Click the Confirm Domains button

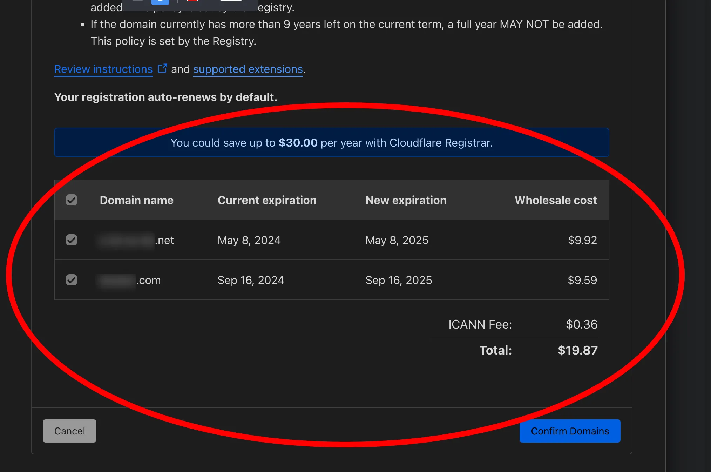[570, 431]
